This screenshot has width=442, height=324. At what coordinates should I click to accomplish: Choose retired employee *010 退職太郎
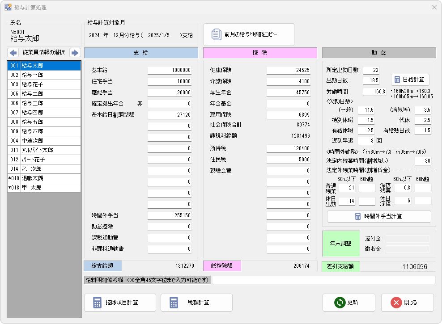coord(44,178)
